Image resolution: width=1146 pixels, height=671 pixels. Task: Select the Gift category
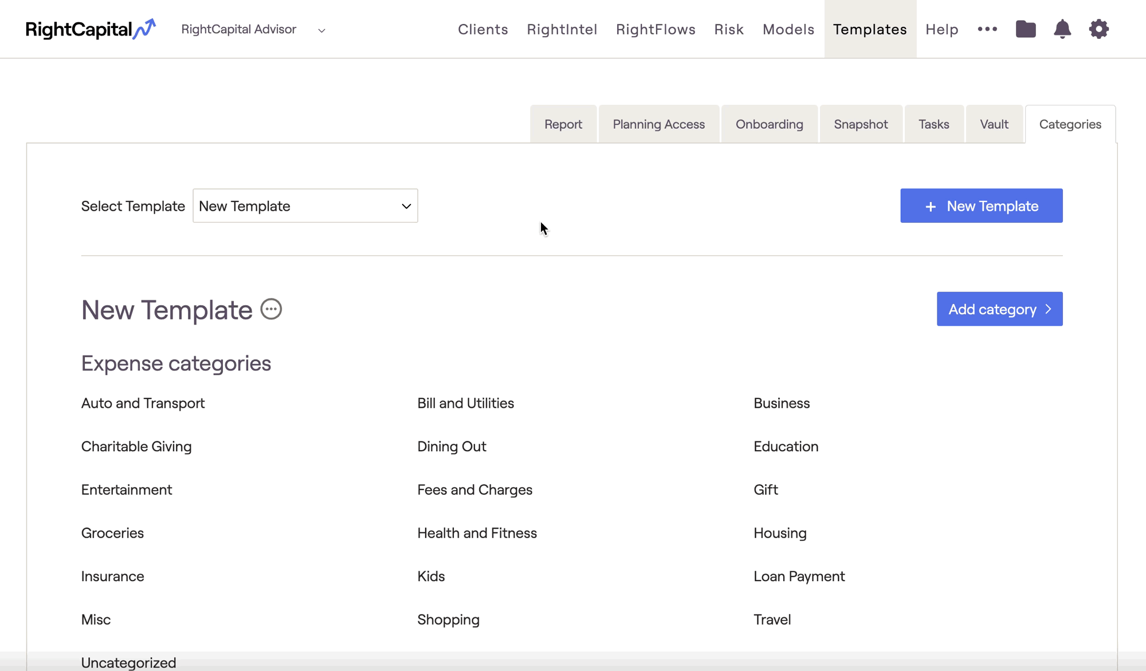pos(766,490)
